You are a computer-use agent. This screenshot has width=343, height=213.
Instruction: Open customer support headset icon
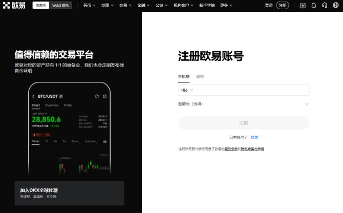point(325,5)
